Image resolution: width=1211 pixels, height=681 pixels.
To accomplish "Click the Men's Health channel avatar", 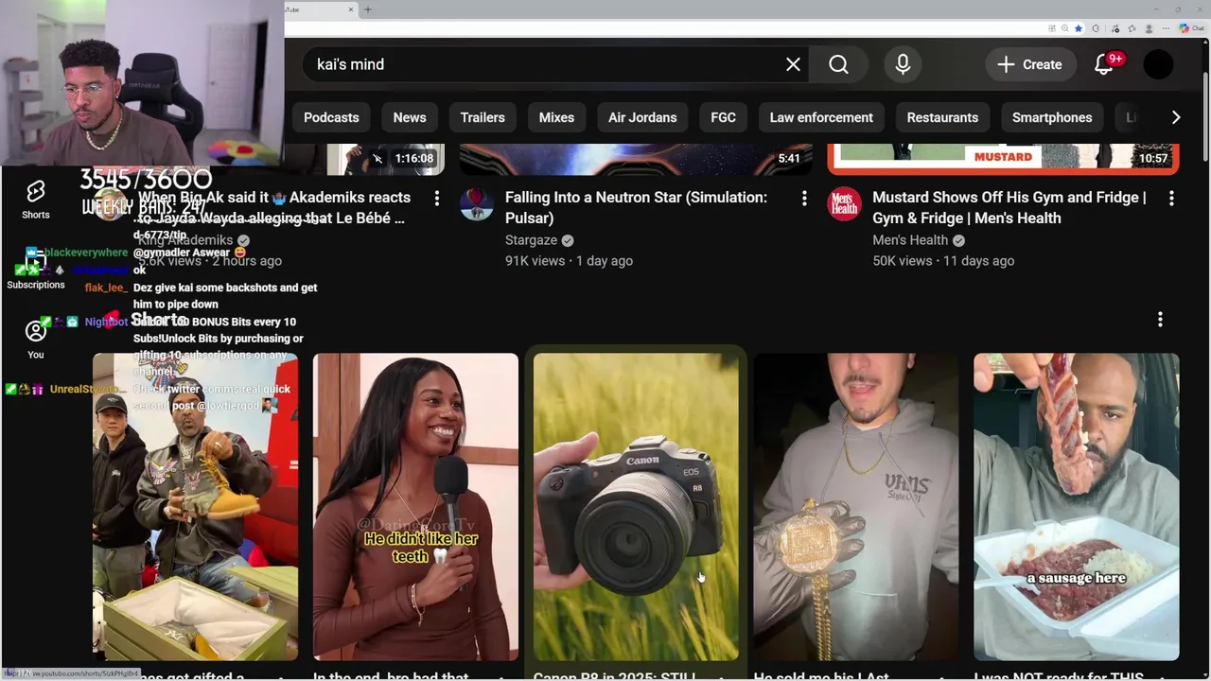I will click(x=844, y=203).
